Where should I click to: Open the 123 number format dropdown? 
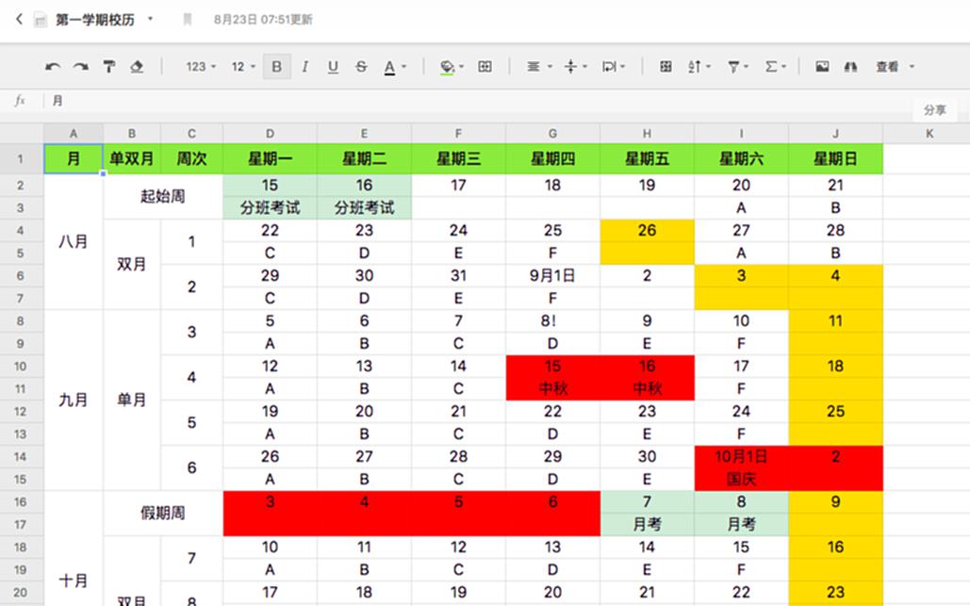(201, 67)
